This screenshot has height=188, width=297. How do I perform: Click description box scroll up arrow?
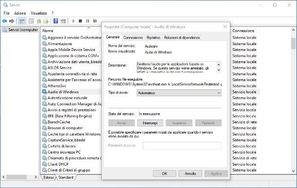pyautogui.click(x=219, y=65)
